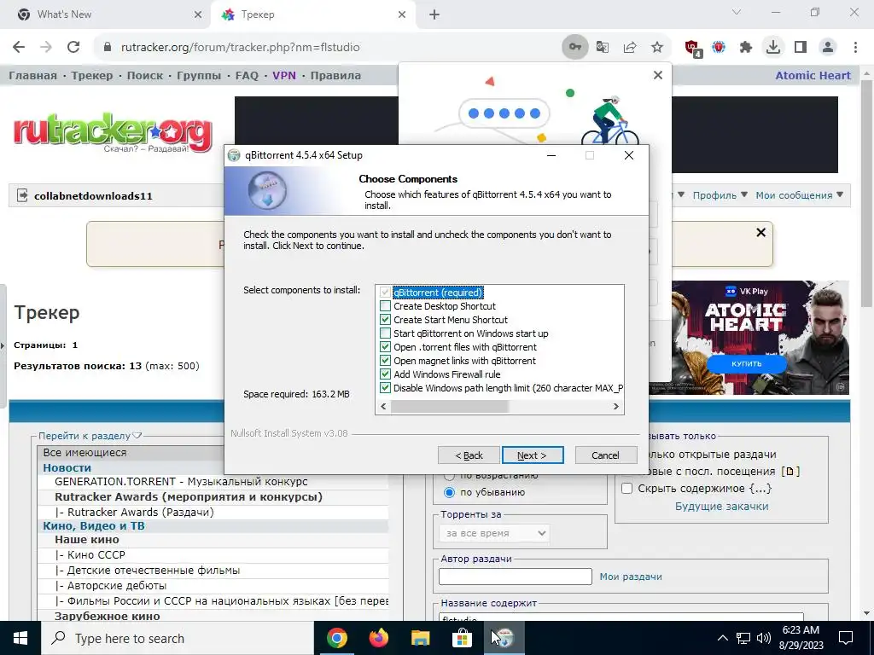Show hidden system tray icons
Image resolution: width=874 pixels, height=655 pixels.
pyautogui.click(x=722, y=638)
